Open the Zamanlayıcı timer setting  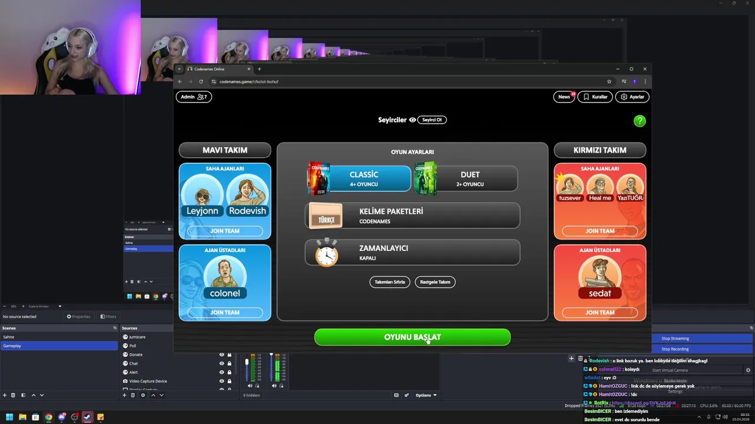tap(412, 253)
